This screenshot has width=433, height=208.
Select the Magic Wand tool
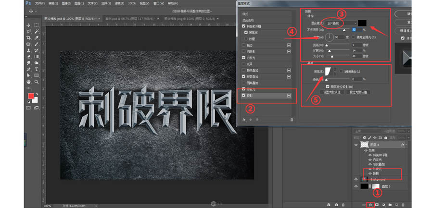(37, 31)
